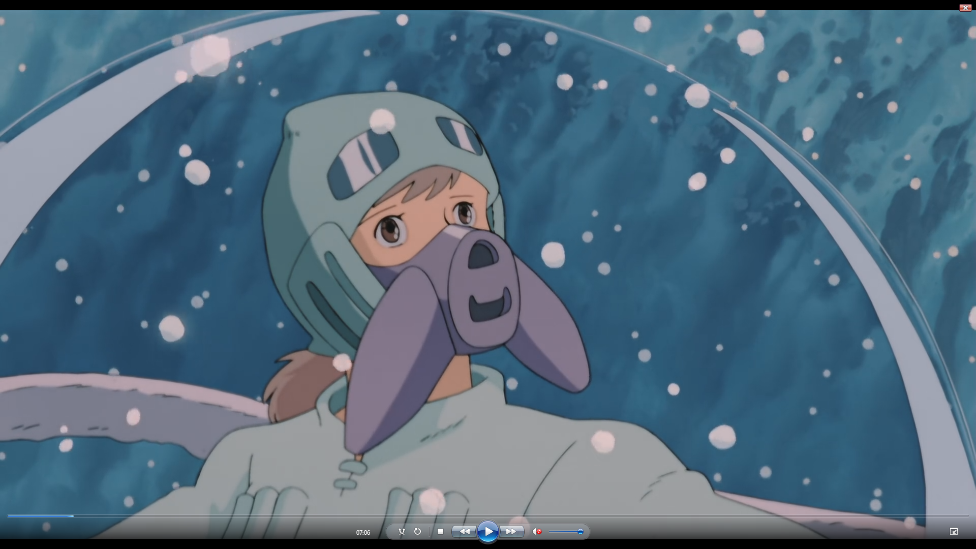Click the double-arrow fast-forward icon
This screenshot has height=549, width=976.
[512, 531]
